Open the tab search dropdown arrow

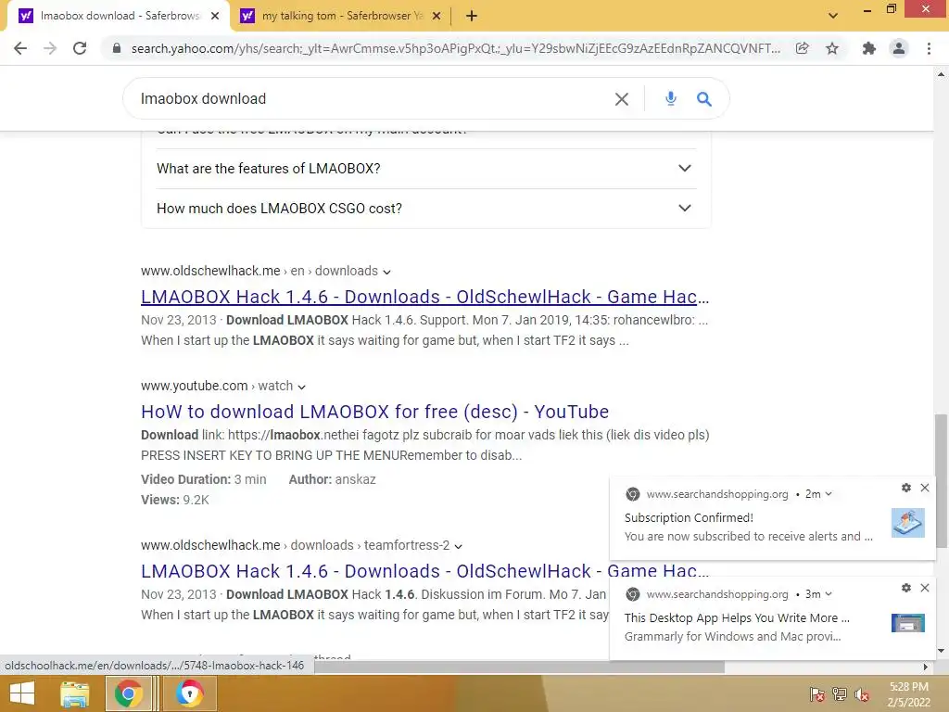pyautogui.click(x=833, y=16)
